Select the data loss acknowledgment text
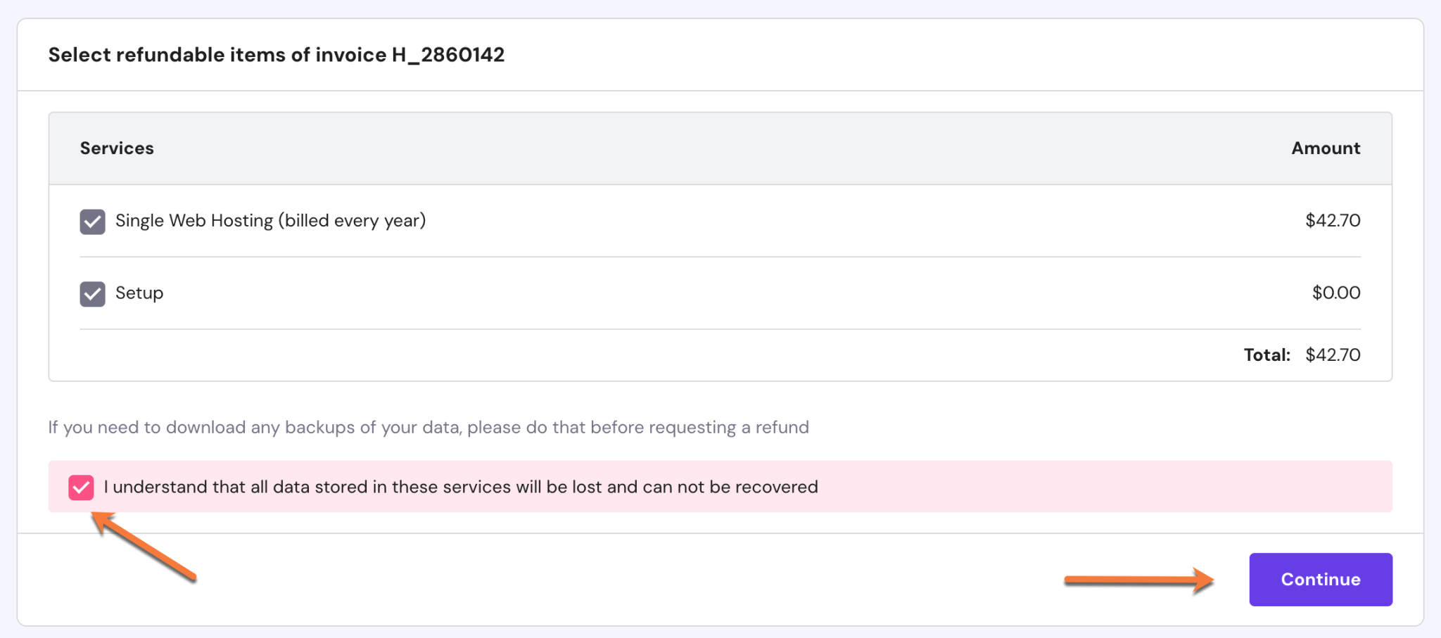Viewport: 1441px width, 638px height. pos(461,486)
